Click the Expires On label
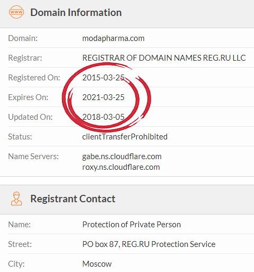Screen dimensions: 254x272 (28, 97)
